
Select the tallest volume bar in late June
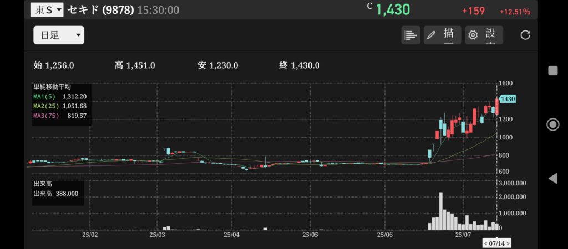(441, 211)
